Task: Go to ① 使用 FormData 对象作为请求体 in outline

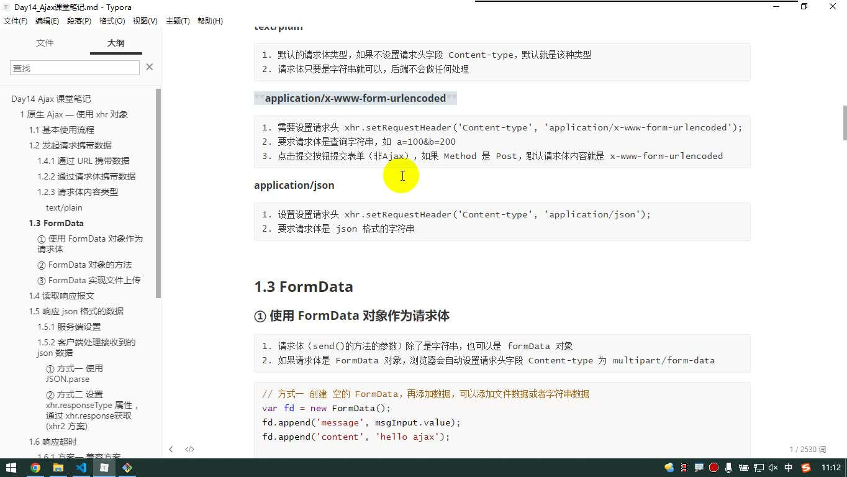Action: click(x=90, y=243)
